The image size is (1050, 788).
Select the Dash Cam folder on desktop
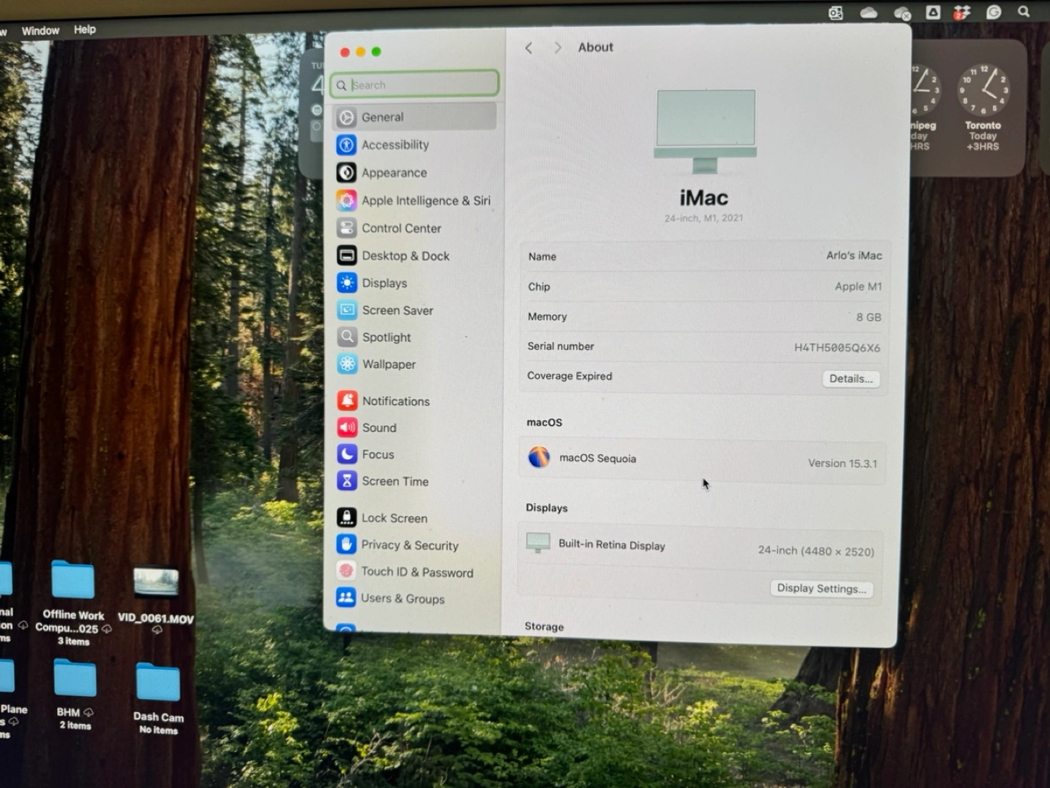coord(157,684)
